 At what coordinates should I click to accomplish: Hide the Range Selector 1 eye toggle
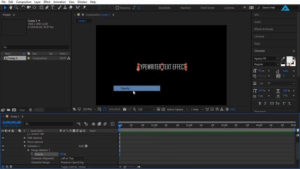(3, 150)
